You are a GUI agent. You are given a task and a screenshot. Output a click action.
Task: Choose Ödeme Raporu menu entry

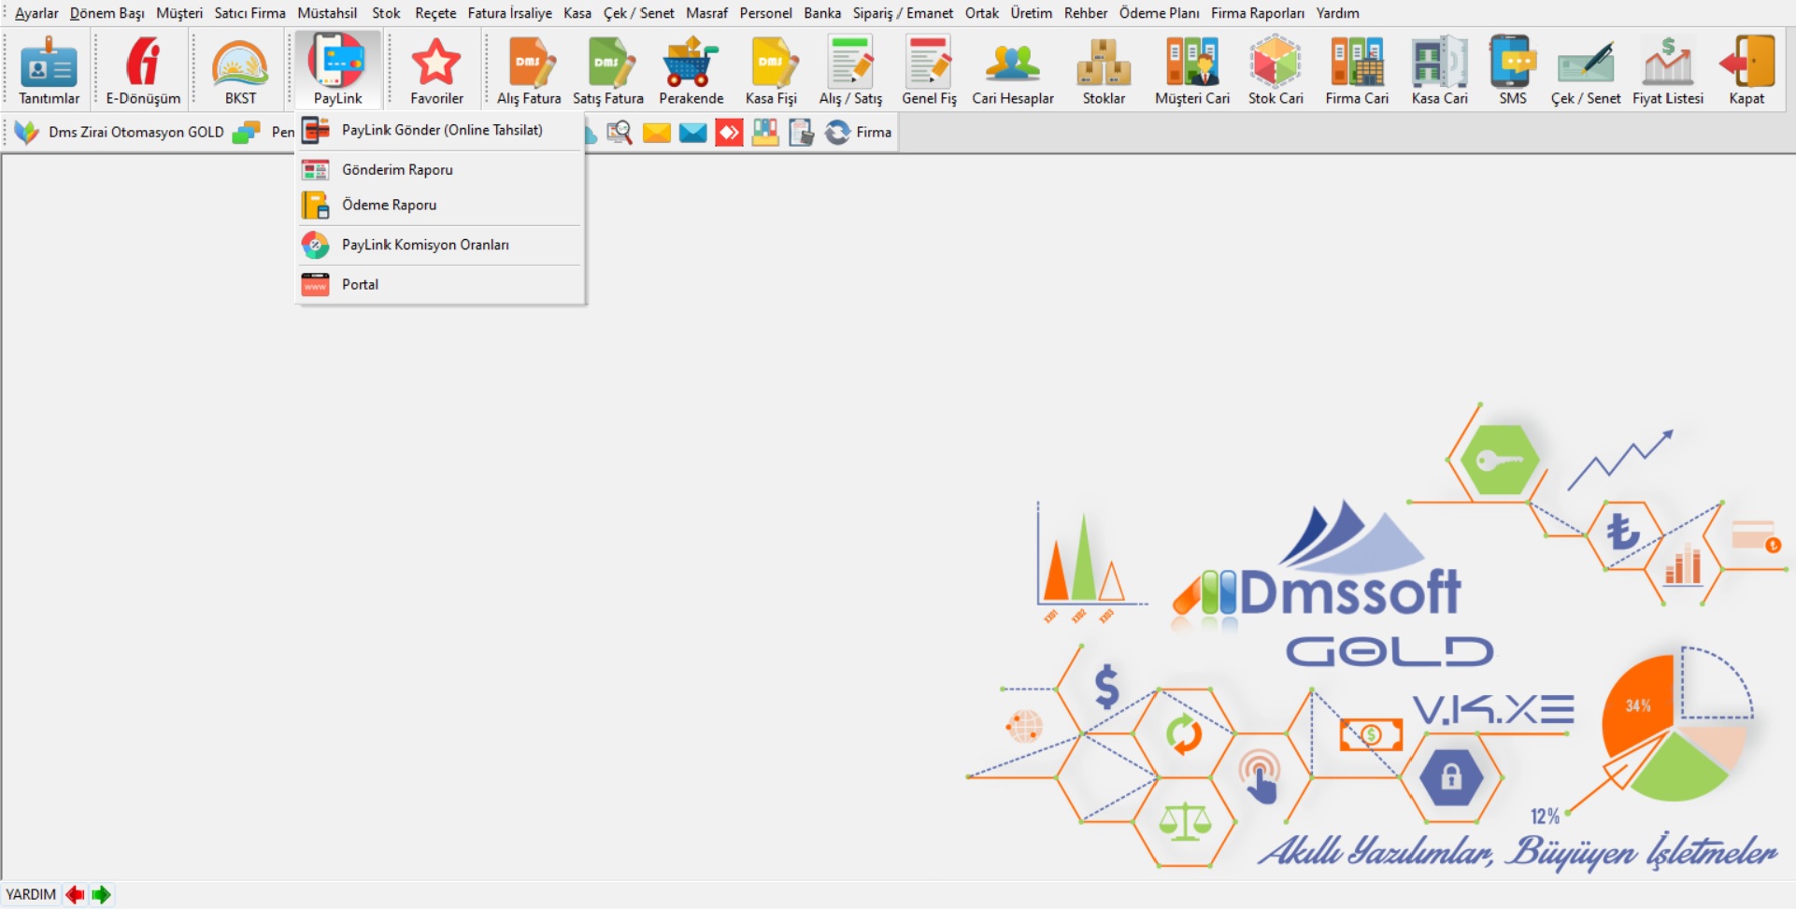(389, 206)
